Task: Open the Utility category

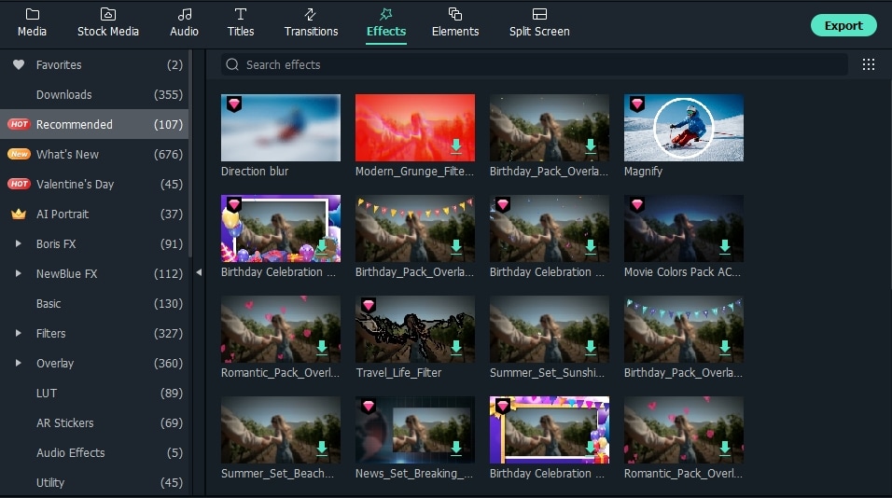Action: (x=94, y=482)
